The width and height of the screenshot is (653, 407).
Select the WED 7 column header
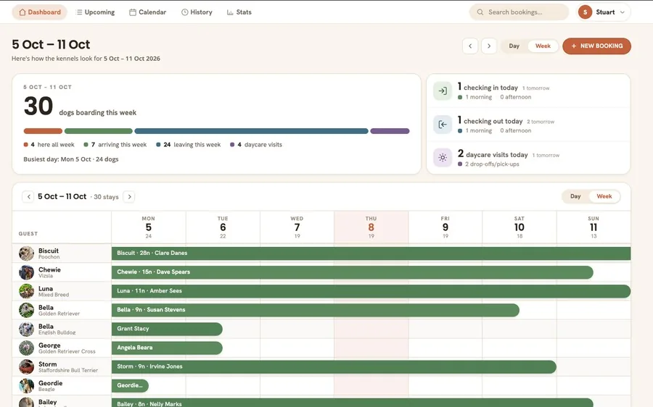point(297,227)
